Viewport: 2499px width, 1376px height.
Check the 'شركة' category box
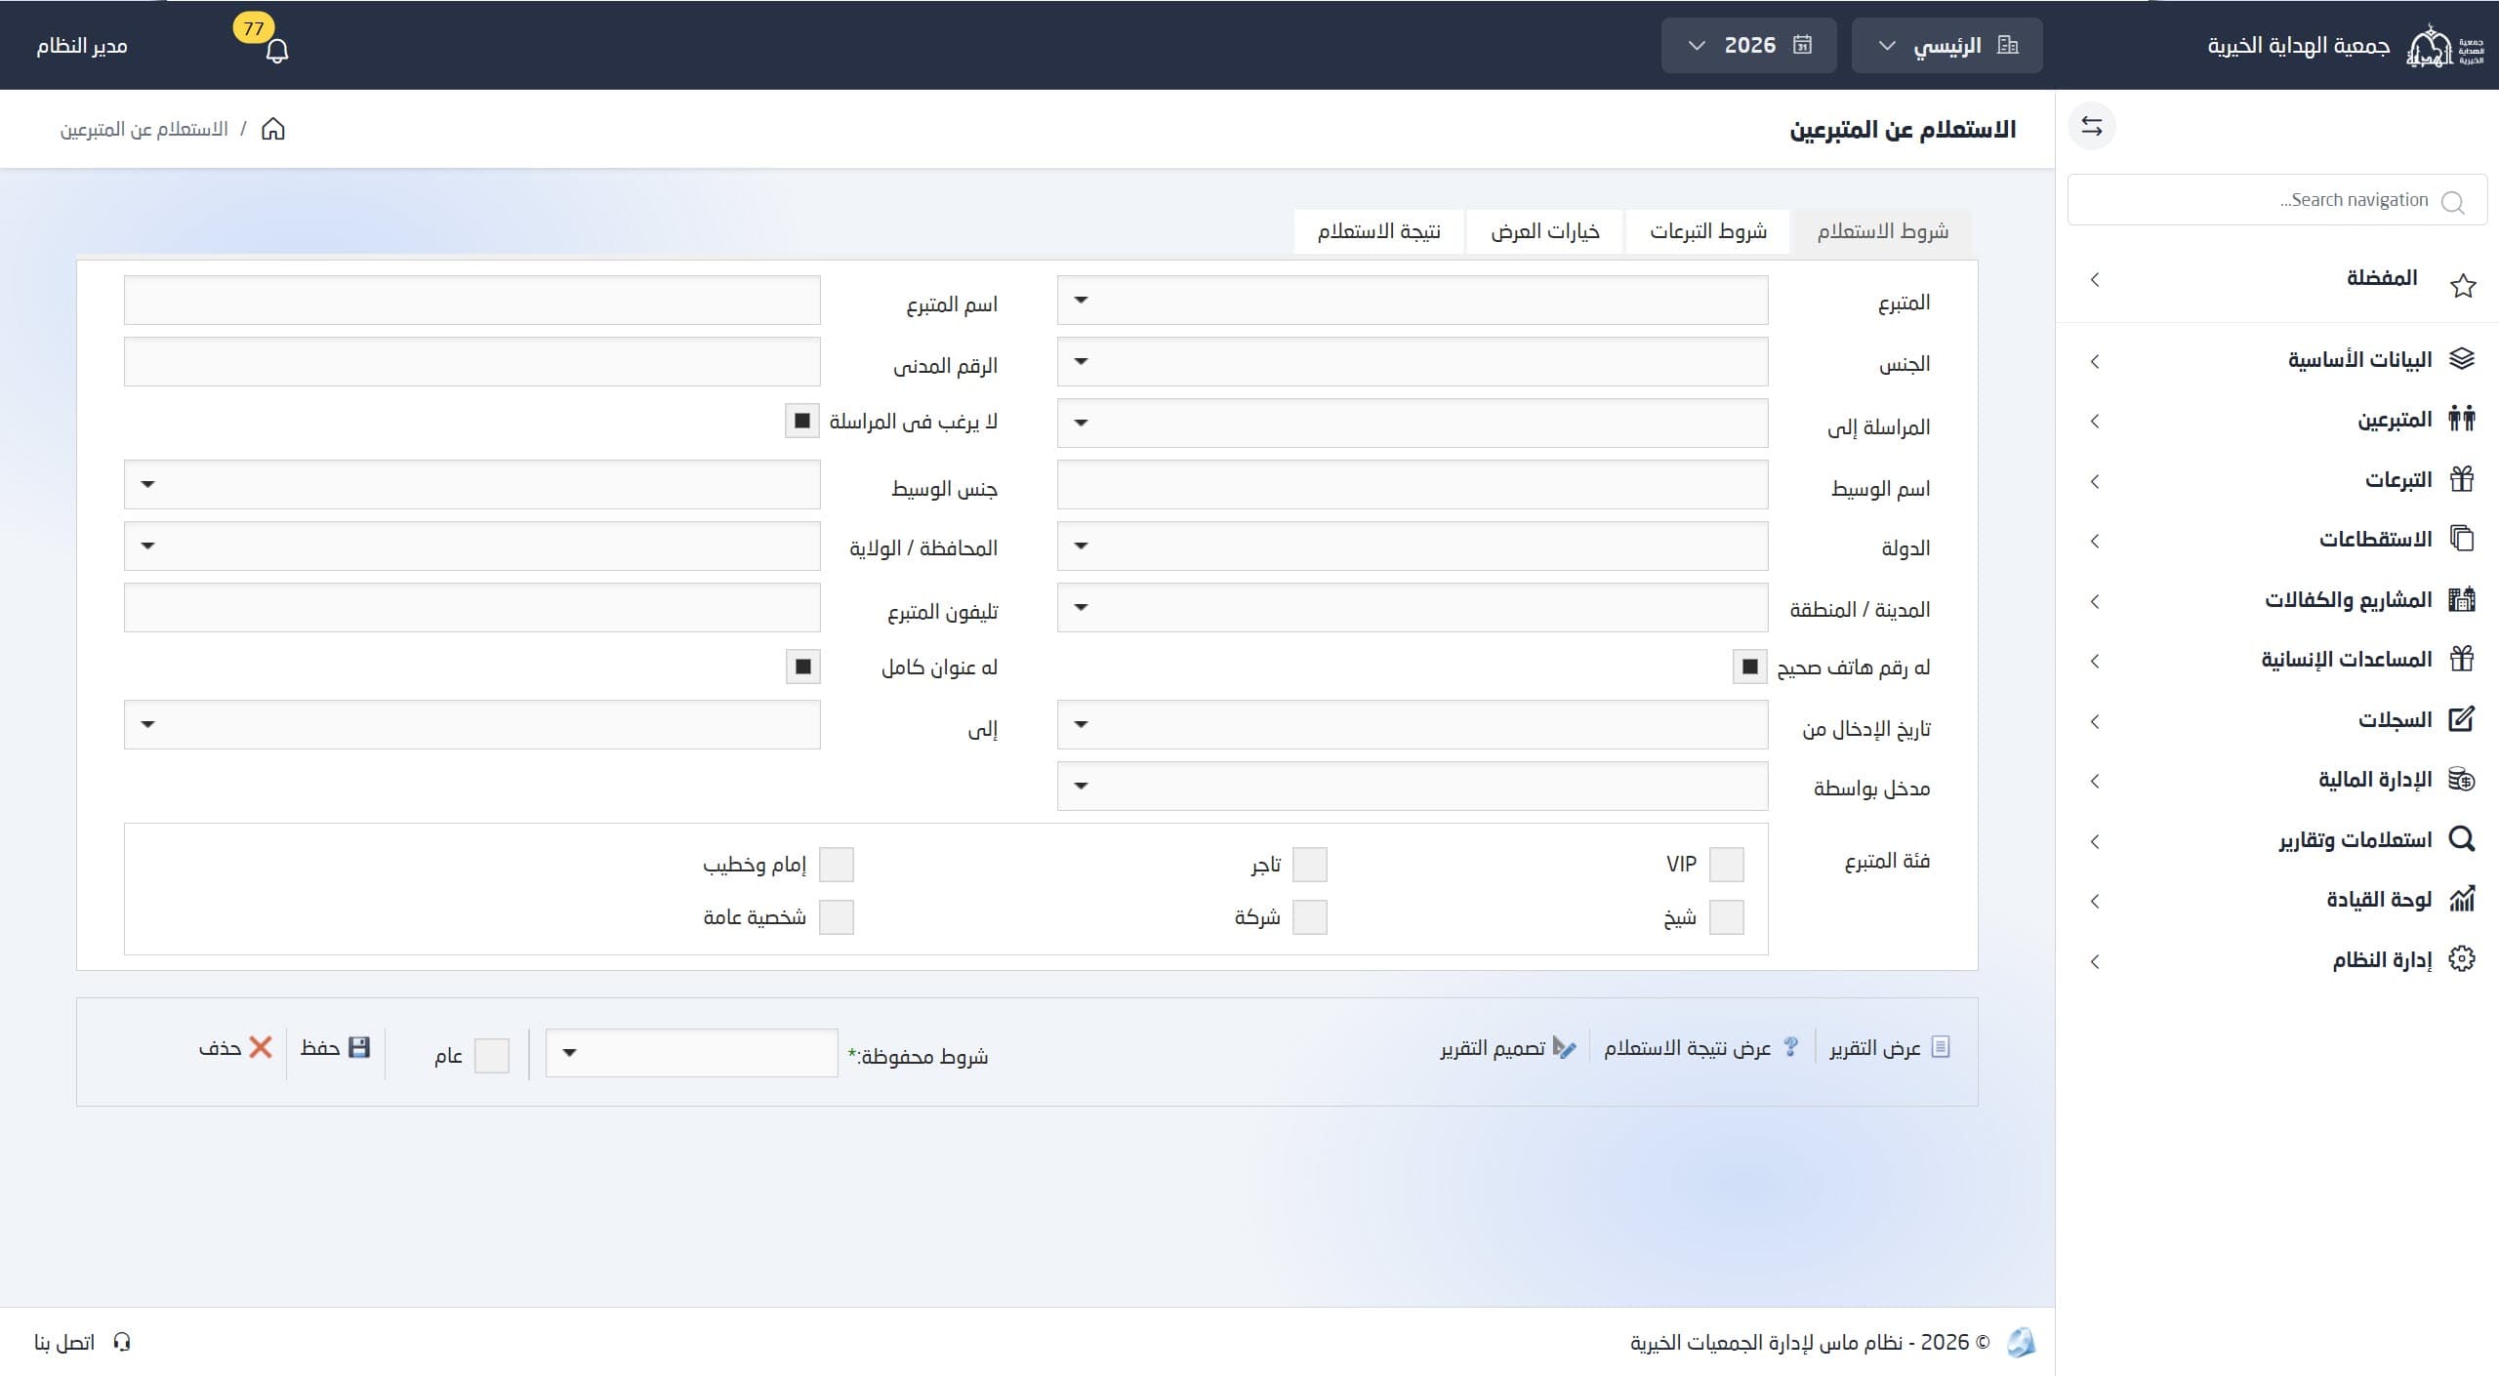pyautogui.click(x=1309, y=917)
